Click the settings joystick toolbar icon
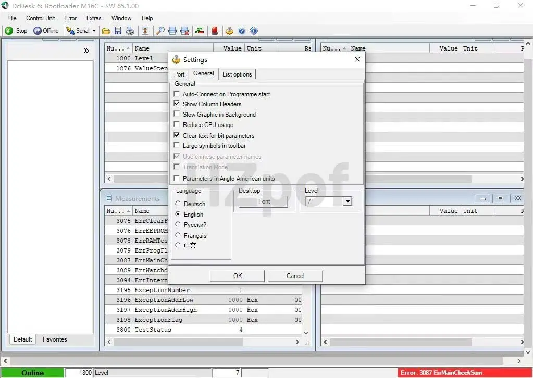Viewport: 533px width, 378px height. tap(229, 31)
